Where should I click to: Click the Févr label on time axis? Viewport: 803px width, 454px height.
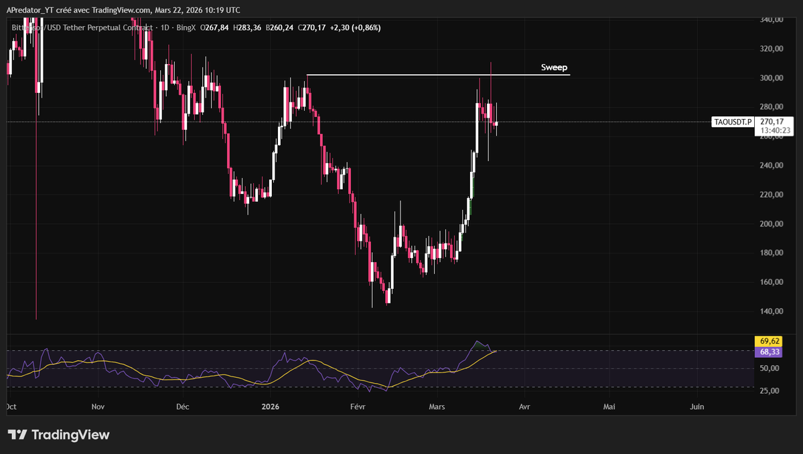click(358, 407)
